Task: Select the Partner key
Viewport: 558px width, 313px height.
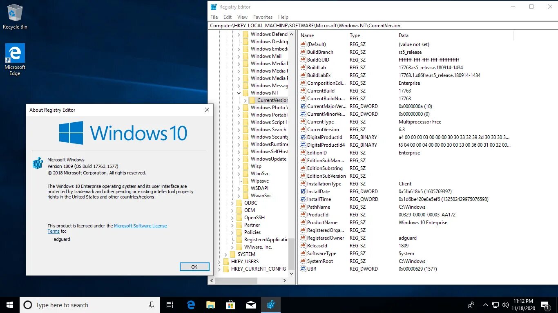Action: (x=252, y=225)
